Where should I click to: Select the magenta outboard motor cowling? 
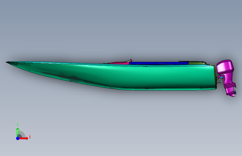[x=225, y=67]
